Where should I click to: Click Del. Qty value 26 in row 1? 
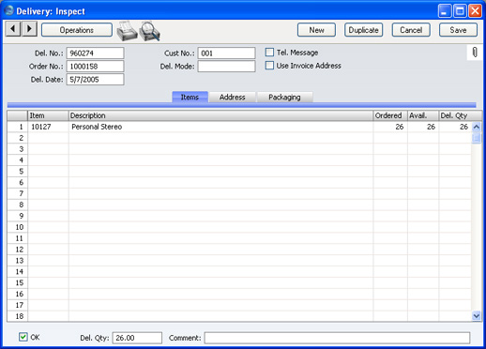tap(455, 127)
